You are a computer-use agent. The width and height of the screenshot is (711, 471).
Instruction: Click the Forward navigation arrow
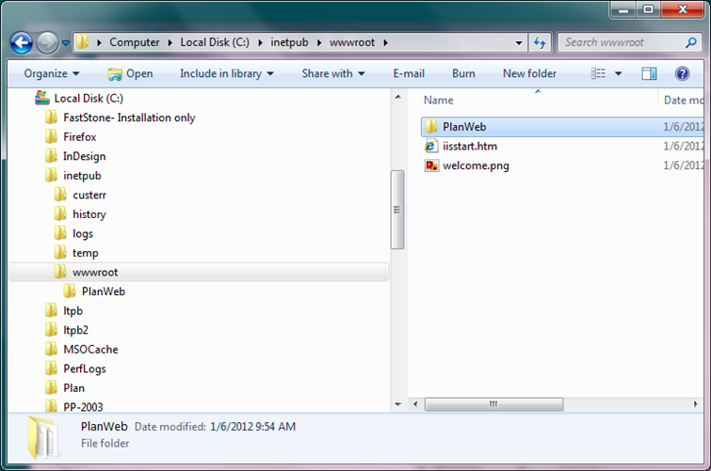[x=47, y=43]
